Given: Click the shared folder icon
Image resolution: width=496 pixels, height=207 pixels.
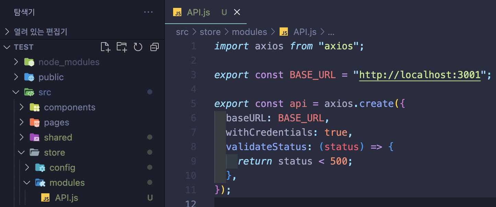Looking at the screenshot, I should pyautogui.click(x=35, y=137).
